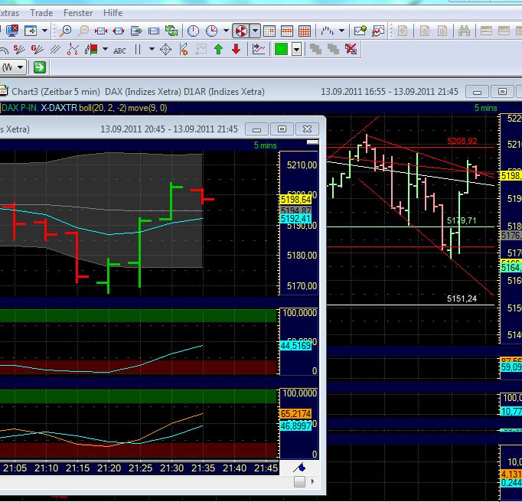This screenshot has width=522, height=502.
Task: Open the chart type line dropdown arrow
Action: (x=342, y=31)
